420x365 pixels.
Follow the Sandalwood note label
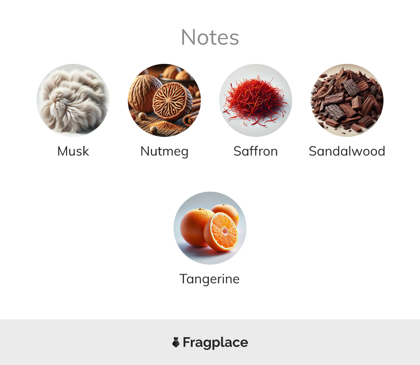click(347, 151)
